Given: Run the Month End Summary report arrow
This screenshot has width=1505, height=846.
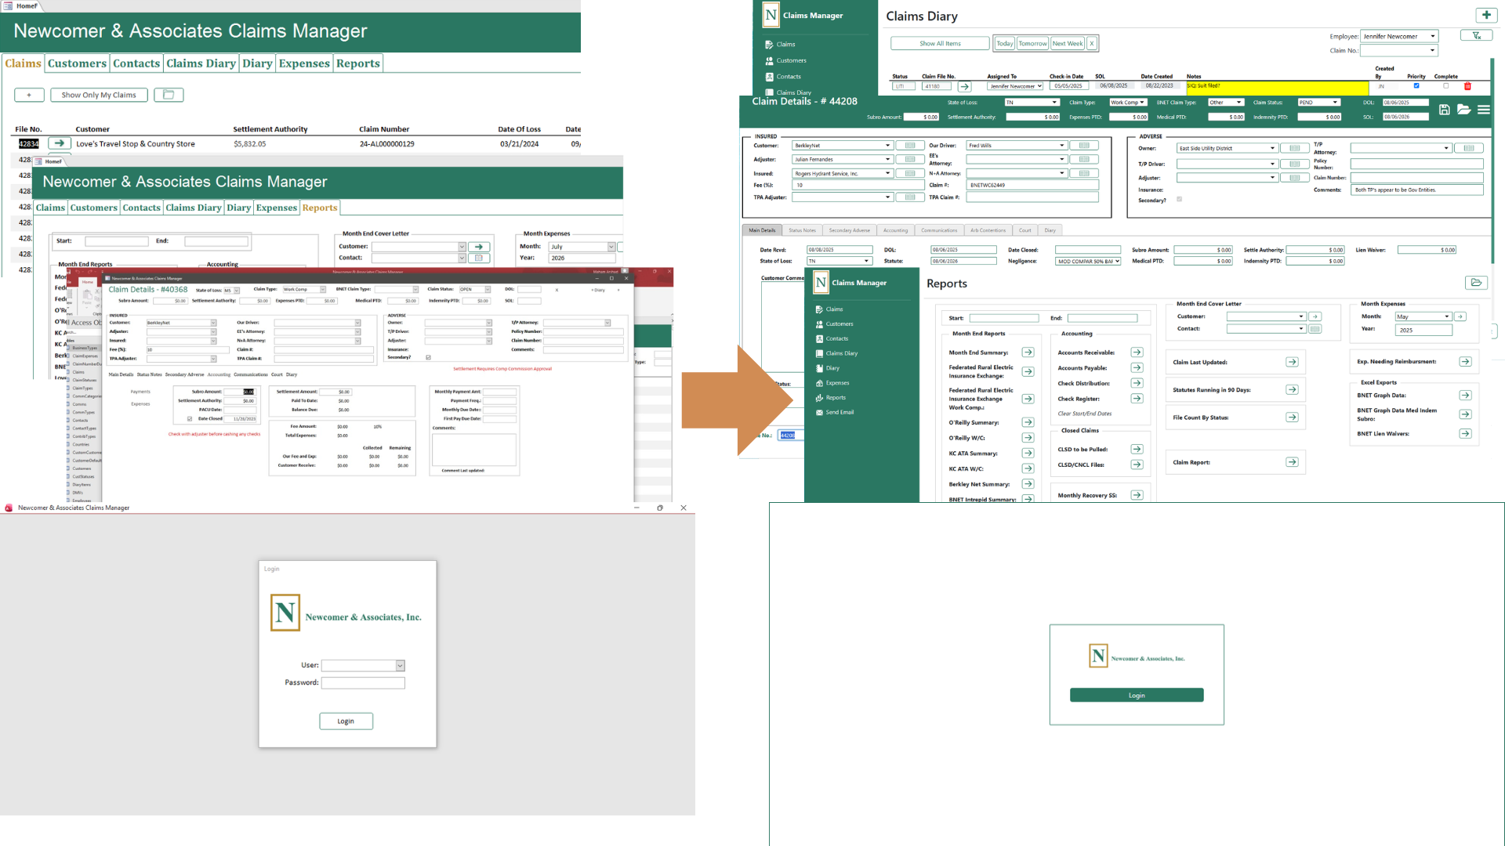Looking at the screenshot, I should point(1028,352).
